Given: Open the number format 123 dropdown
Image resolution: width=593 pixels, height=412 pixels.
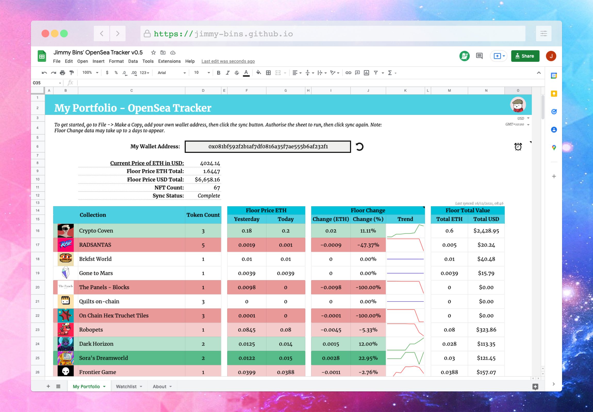Looking at the screenshot, I should [x=144, y=73].
